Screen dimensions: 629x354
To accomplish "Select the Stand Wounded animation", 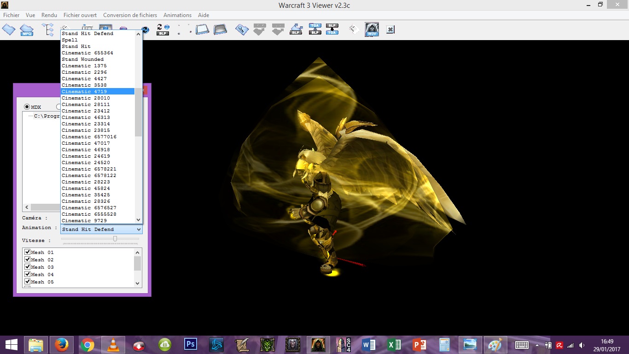I will click(98, 59).
